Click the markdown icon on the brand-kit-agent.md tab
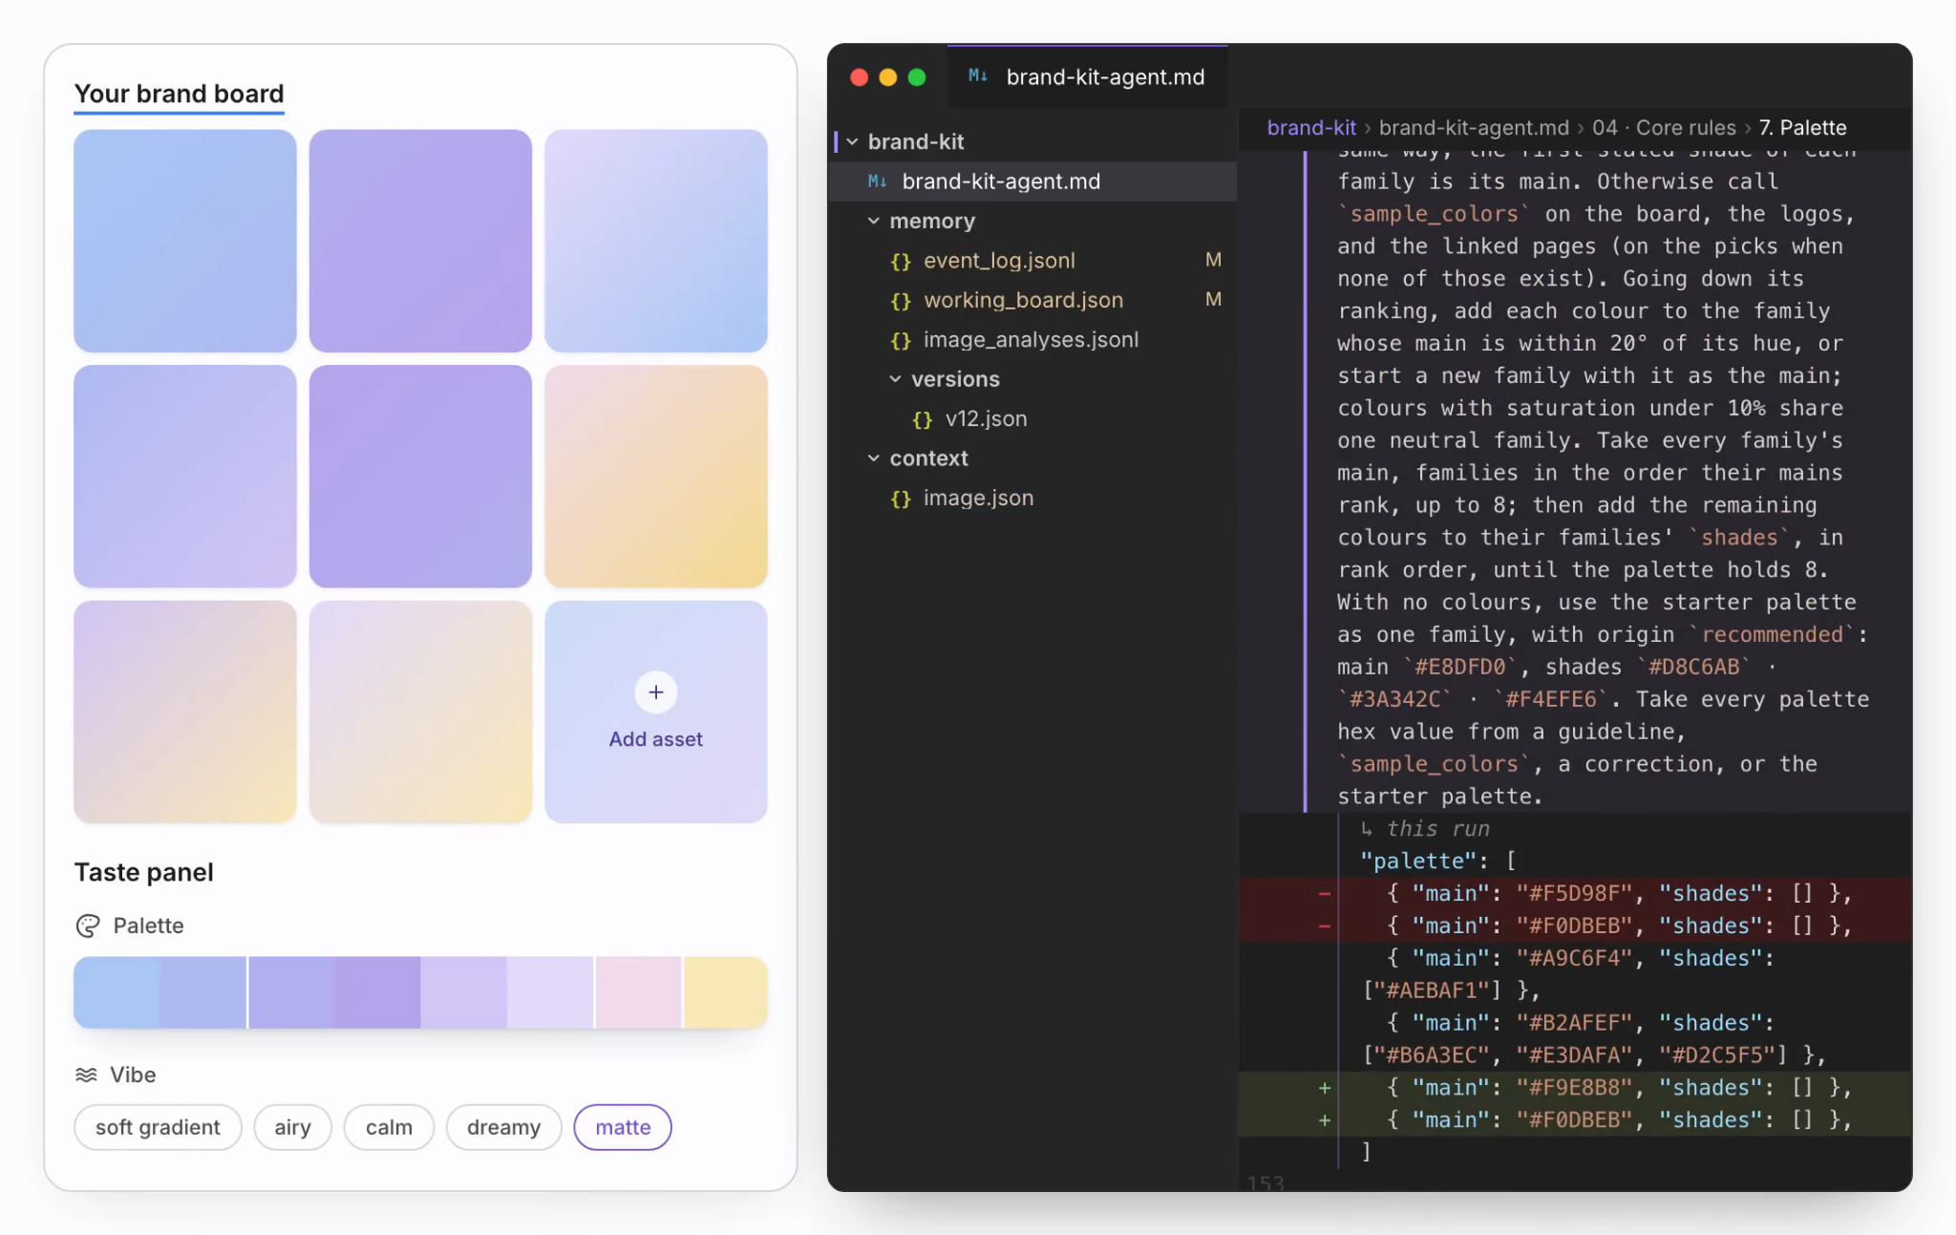The height and width of the screenshot is (1235, 1956). 978,75
